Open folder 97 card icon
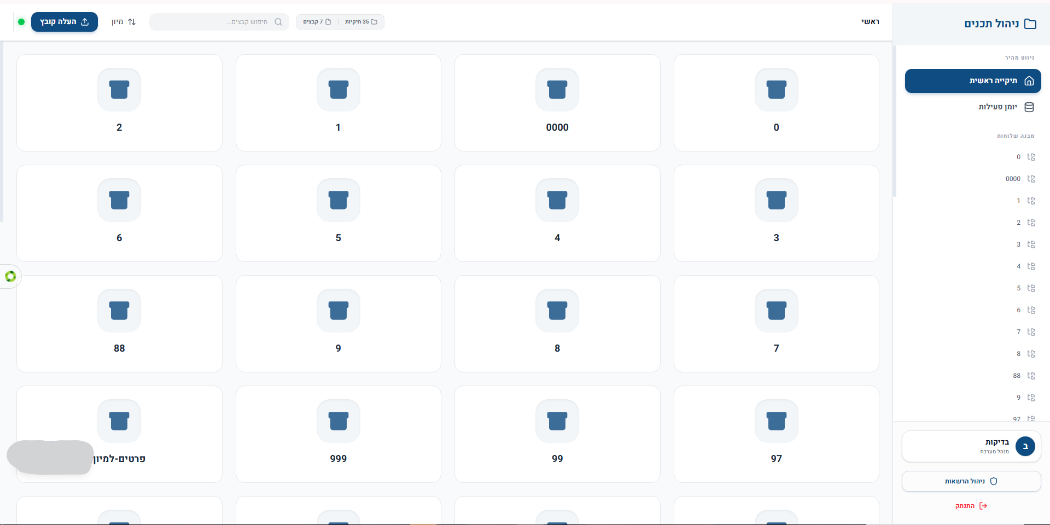 tap(775, 421)
